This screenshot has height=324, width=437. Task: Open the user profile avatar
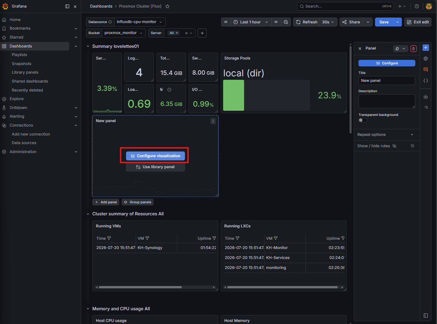tap(429, 6)
